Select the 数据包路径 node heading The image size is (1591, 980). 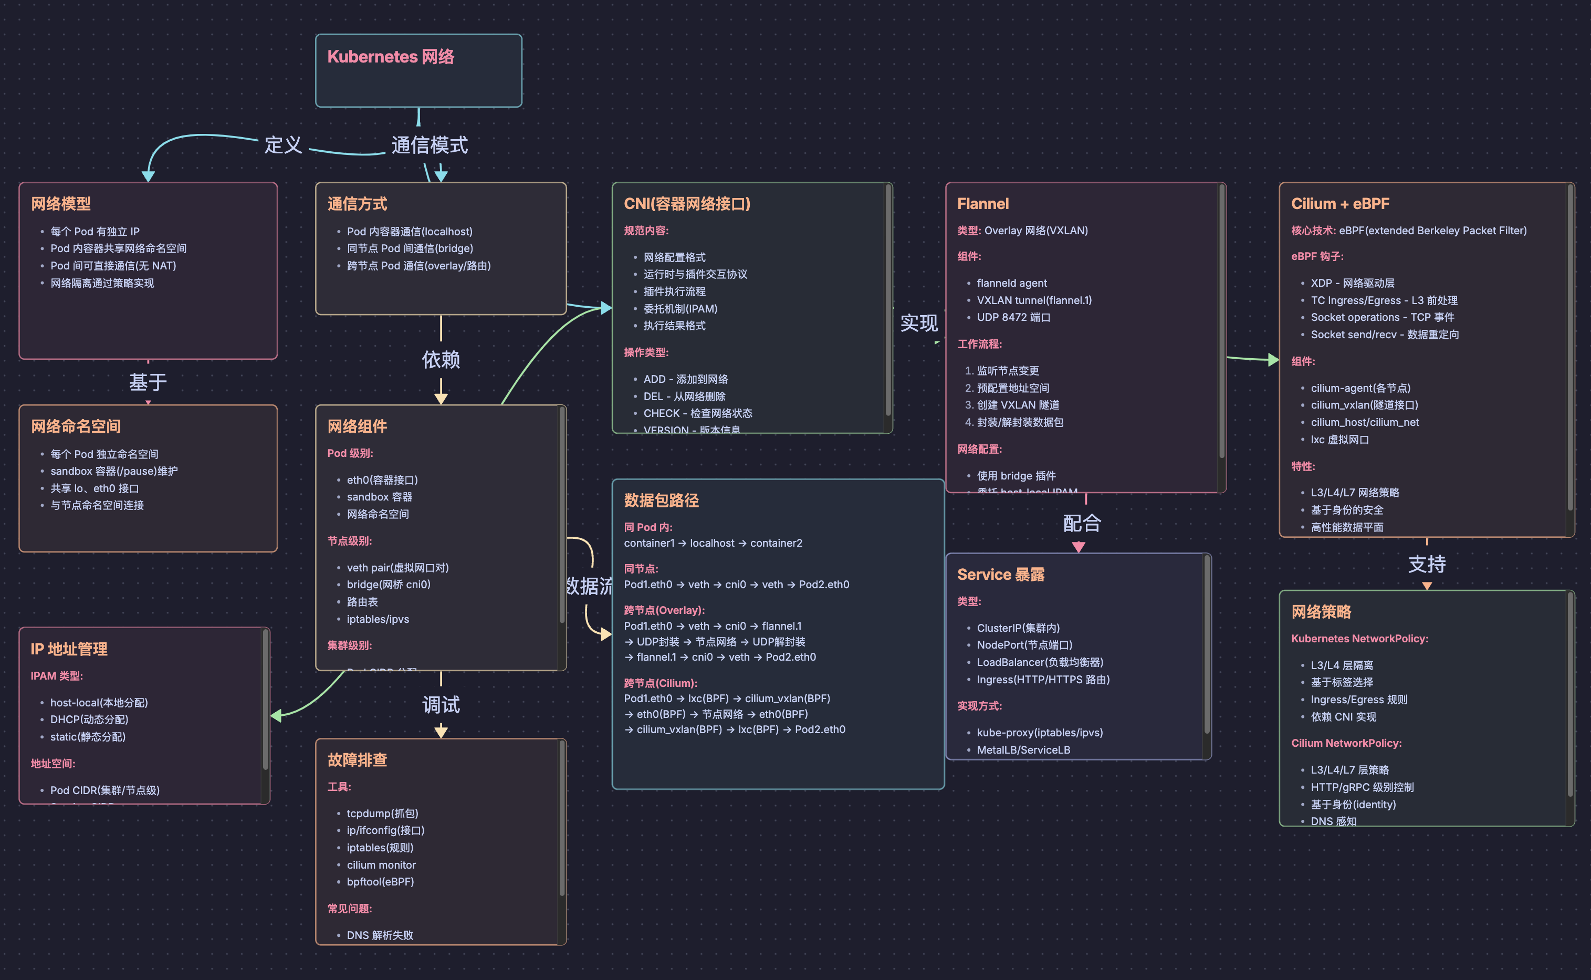point(661,501)
